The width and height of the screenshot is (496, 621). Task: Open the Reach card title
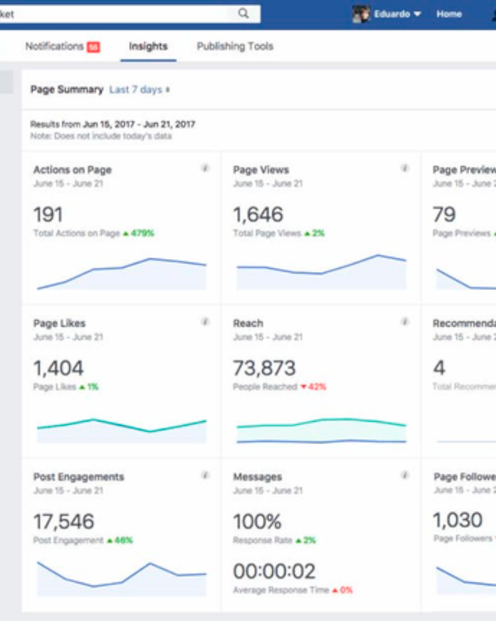pos(248,323)
